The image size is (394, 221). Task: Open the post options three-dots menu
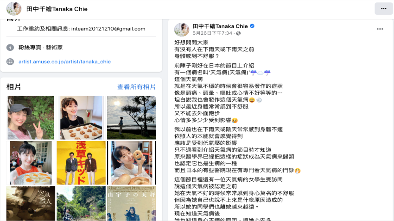pyautogui.click(x=380, y=29)
